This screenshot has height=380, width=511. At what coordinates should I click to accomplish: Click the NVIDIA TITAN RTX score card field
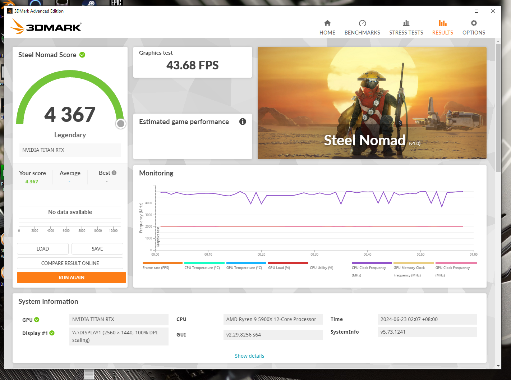[70, 150]
